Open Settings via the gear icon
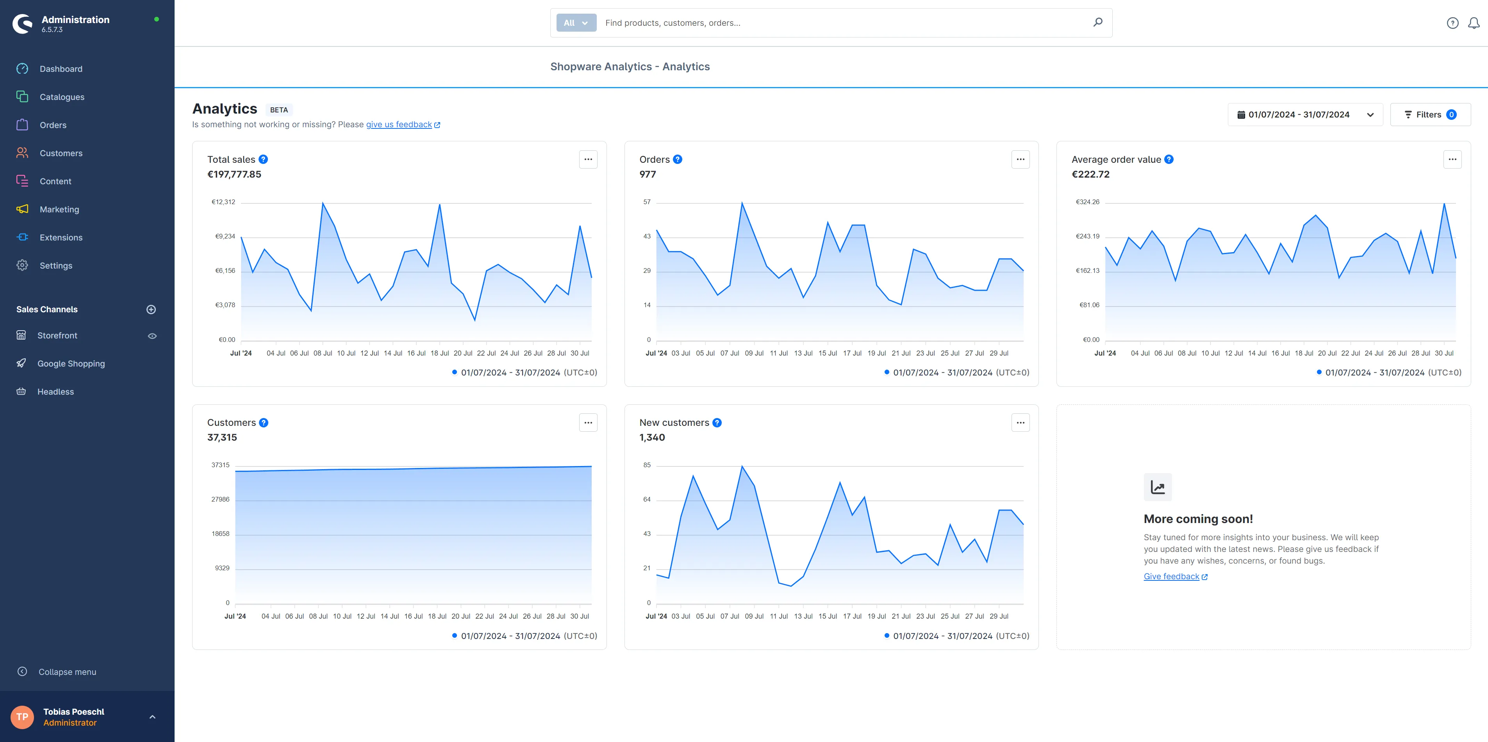 click(21, 265)
